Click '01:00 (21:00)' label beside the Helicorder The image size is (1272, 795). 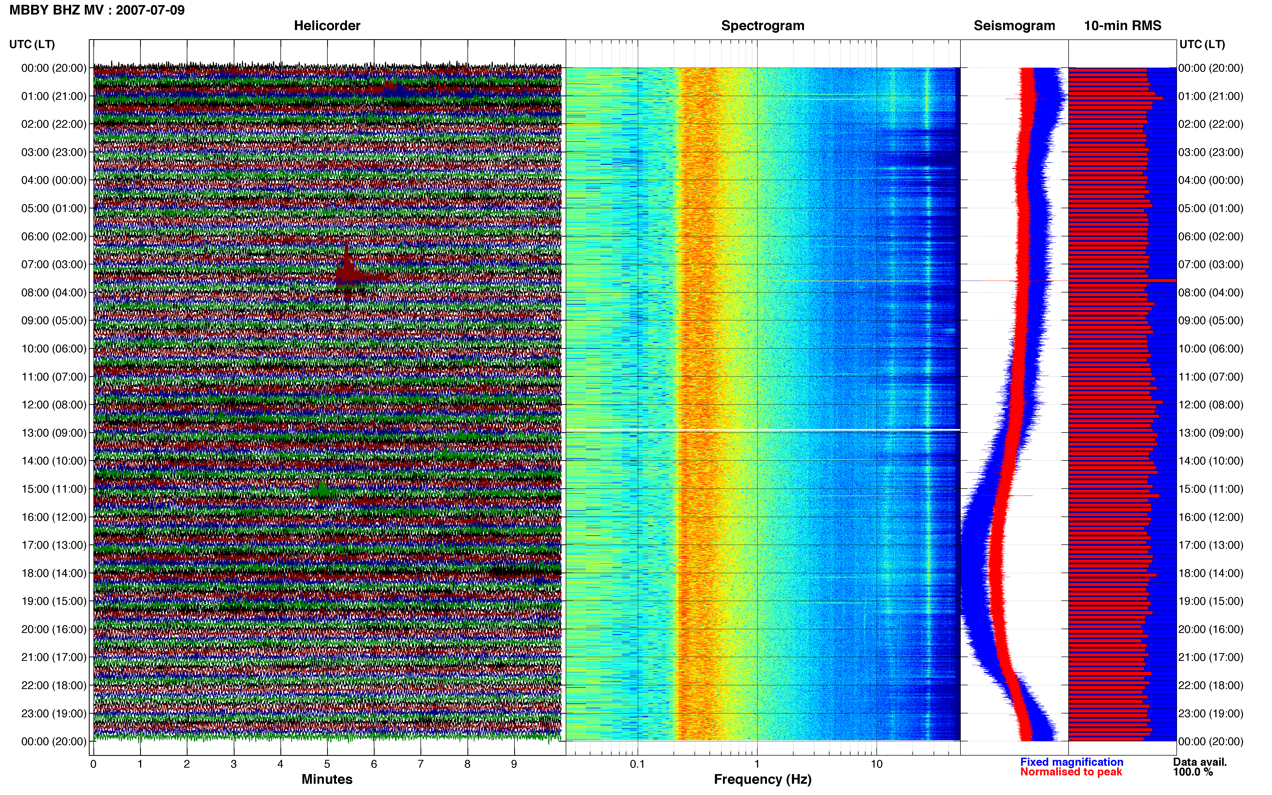[54, 96]
